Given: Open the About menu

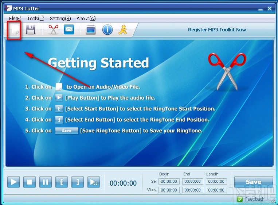Looking at the screenshot, I should click(x=86, y=19).
